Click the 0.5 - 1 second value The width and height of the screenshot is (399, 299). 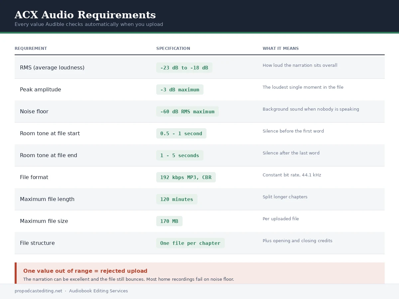pyautogui.click(x=181, y=134)
